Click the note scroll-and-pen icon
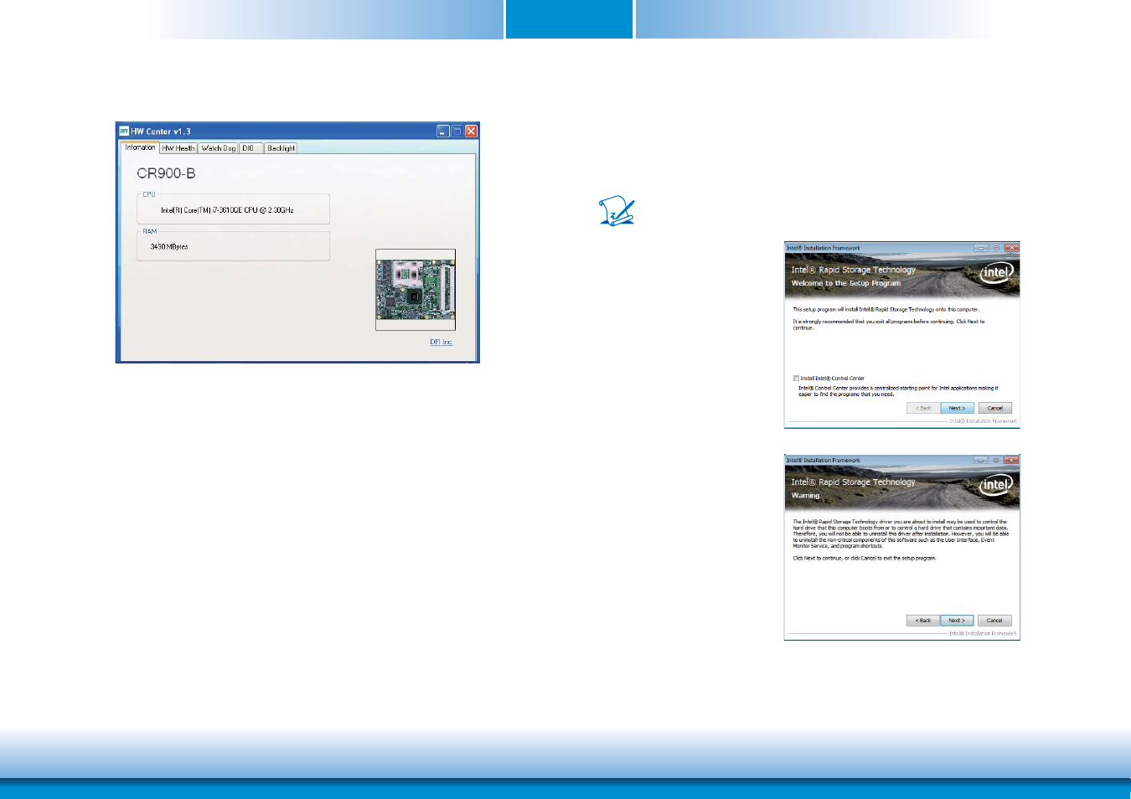 617,211
